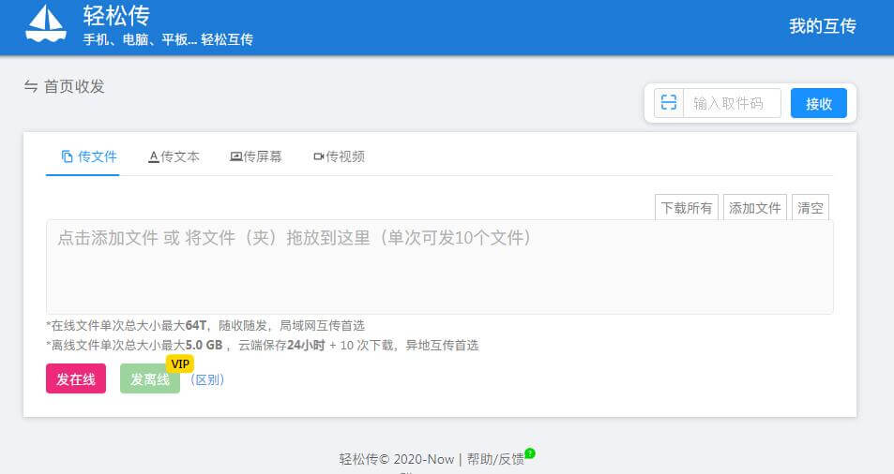Click the 添加文件 add file button
This screenshot has height=474, width=894.
coord(755,208)
